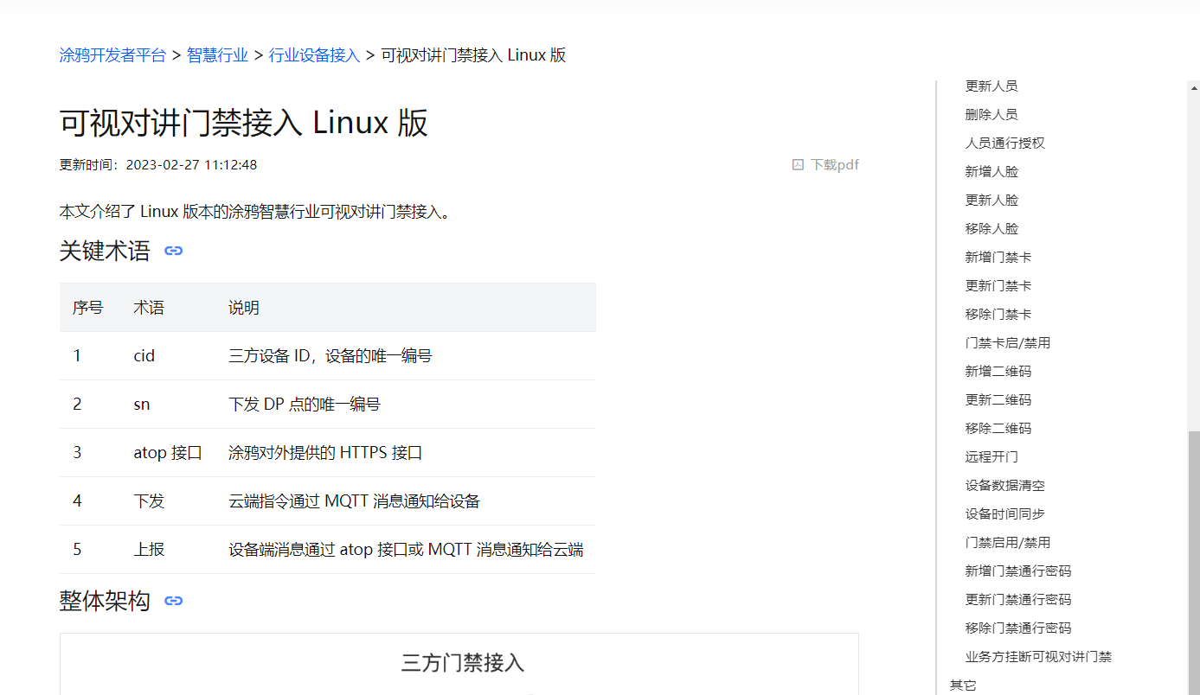The width and height of the screenshot is (1200, 695).
Task: Click the description in the 上报 row
Action: click(x=406, y=549)
